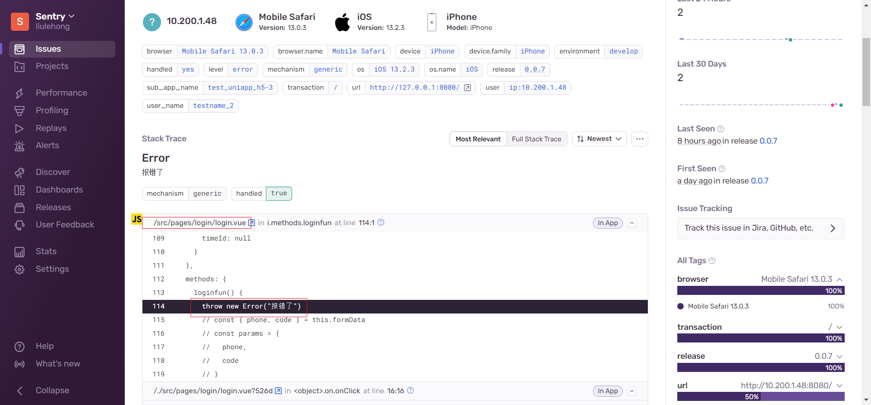The width and height of the screenshot is (871, 405).
Task: Click the browser tag 100% distribution bar
Action: [760, 291]
